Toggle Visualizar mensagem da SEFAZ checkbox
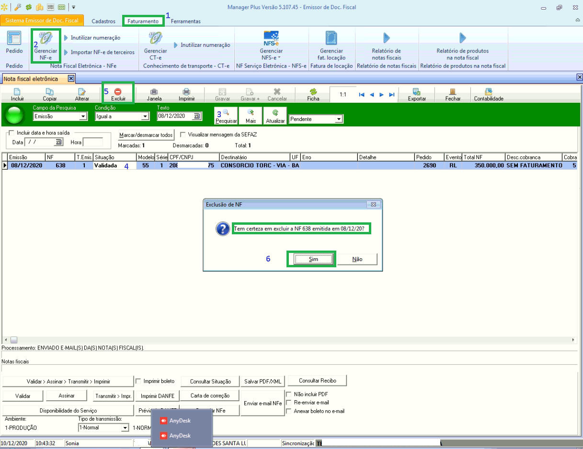 (x=183, y=135)
